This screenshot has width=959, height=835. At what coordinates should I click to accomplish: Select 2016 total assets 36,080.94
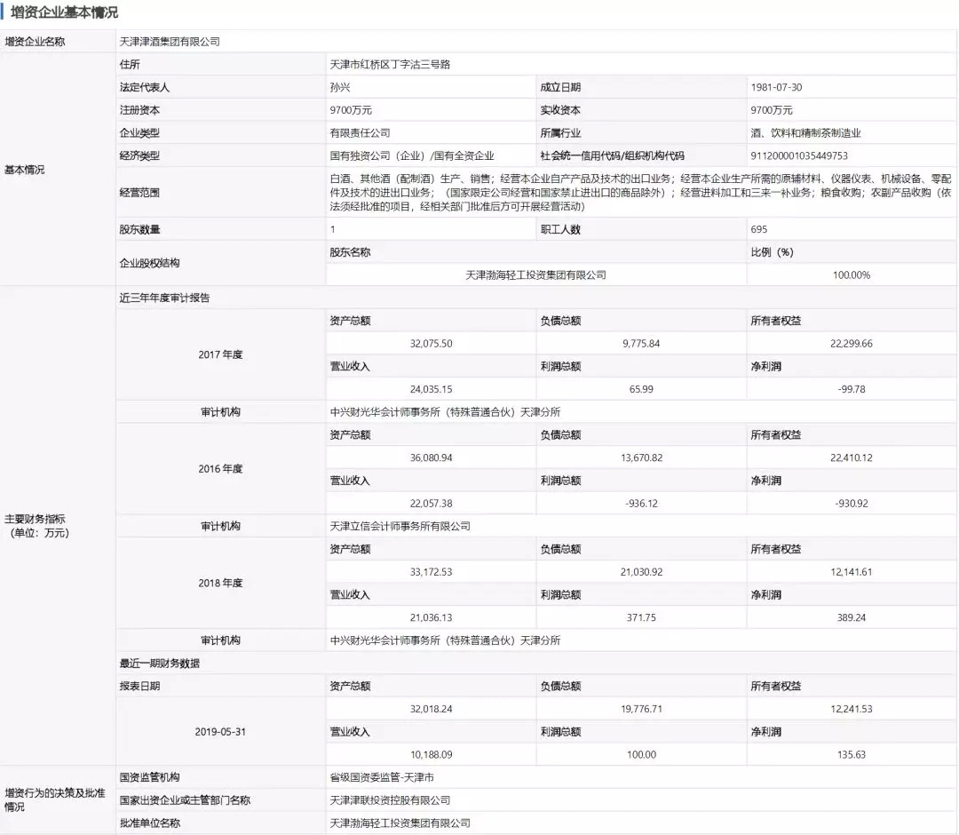pyautogui.click(x=432, y=457)
